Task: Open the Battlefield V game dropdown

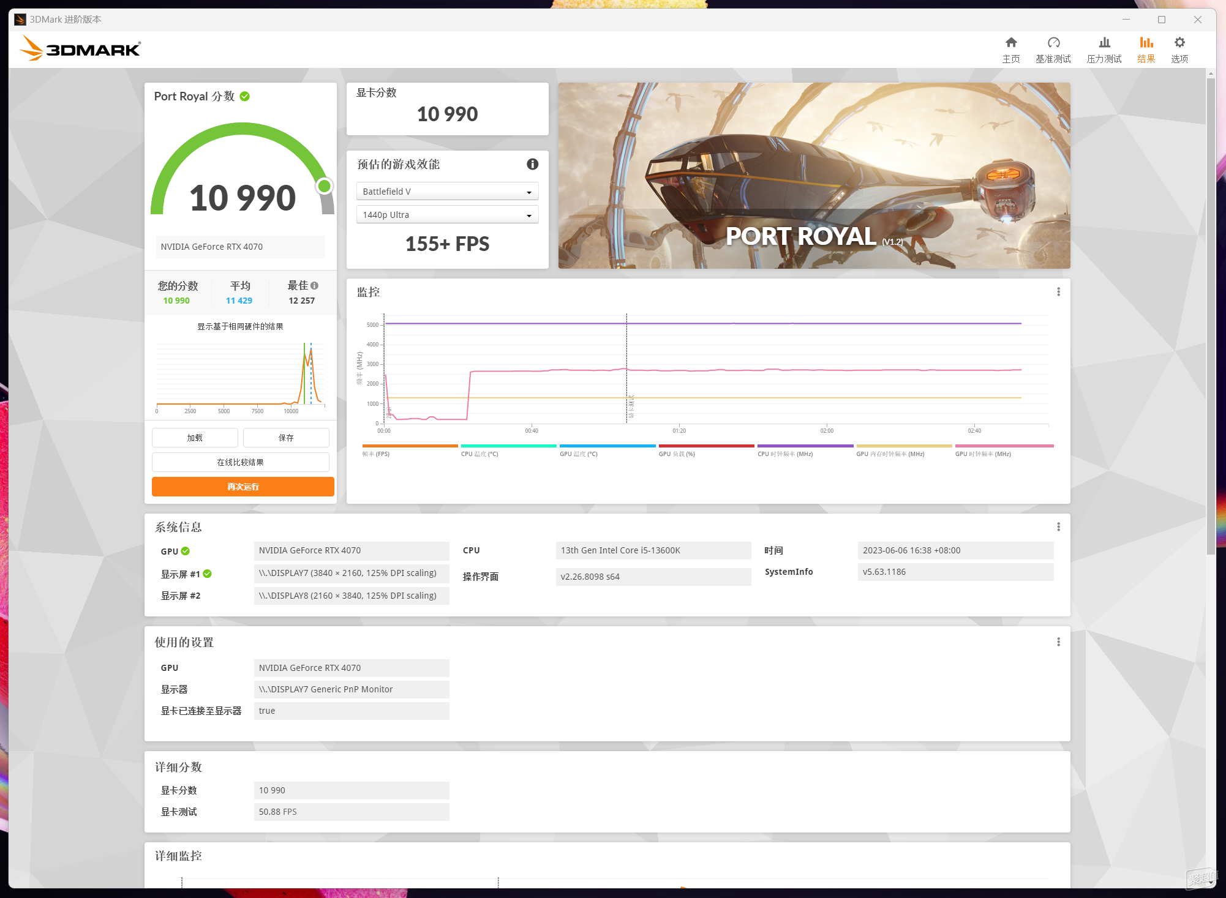Action: [447, 192]
